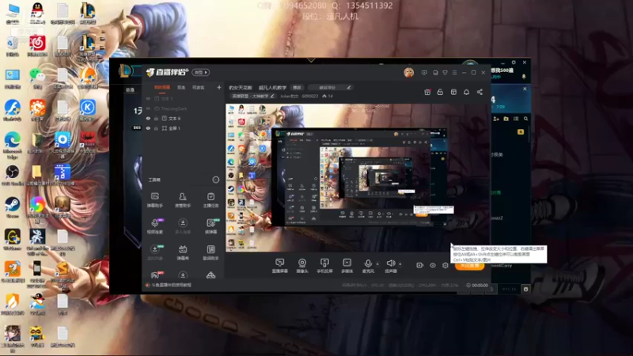Image resolution: width=633 pixels, height=356 pixels.
Task: Click the orange stream button
Action: tap(469, 266)
